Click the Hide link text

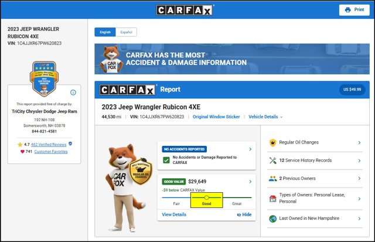click(247, 214)
